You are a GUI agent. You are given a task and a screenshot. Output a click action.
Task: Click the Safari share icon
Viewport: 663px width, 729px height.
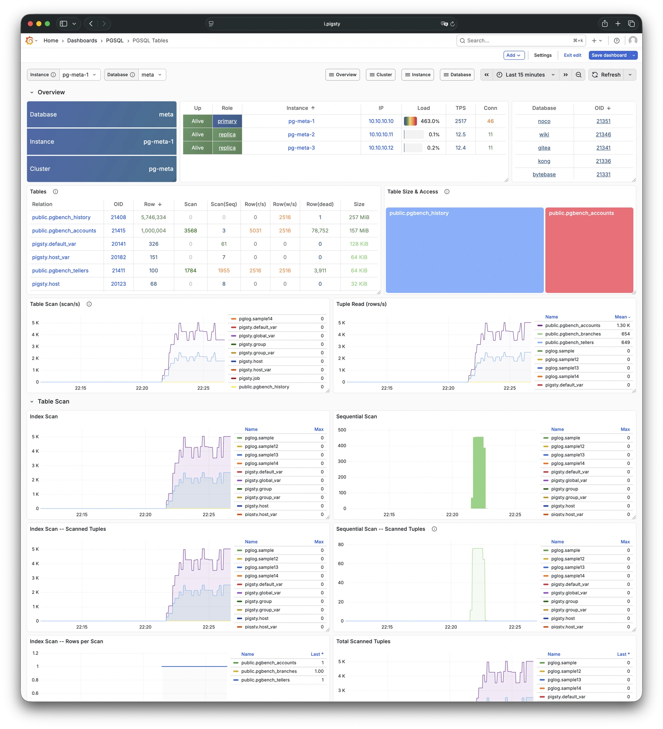pyautogui.click(x=604, y=23)
